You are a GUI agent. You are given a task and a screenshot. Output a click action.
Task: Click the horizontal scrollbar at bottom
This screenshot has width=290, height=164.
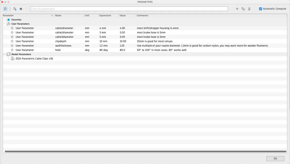pos(145,151)
